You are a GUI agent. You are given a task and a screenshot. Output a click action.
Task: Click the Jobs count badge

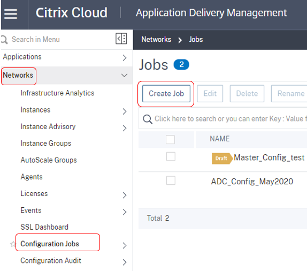point(181,64)
